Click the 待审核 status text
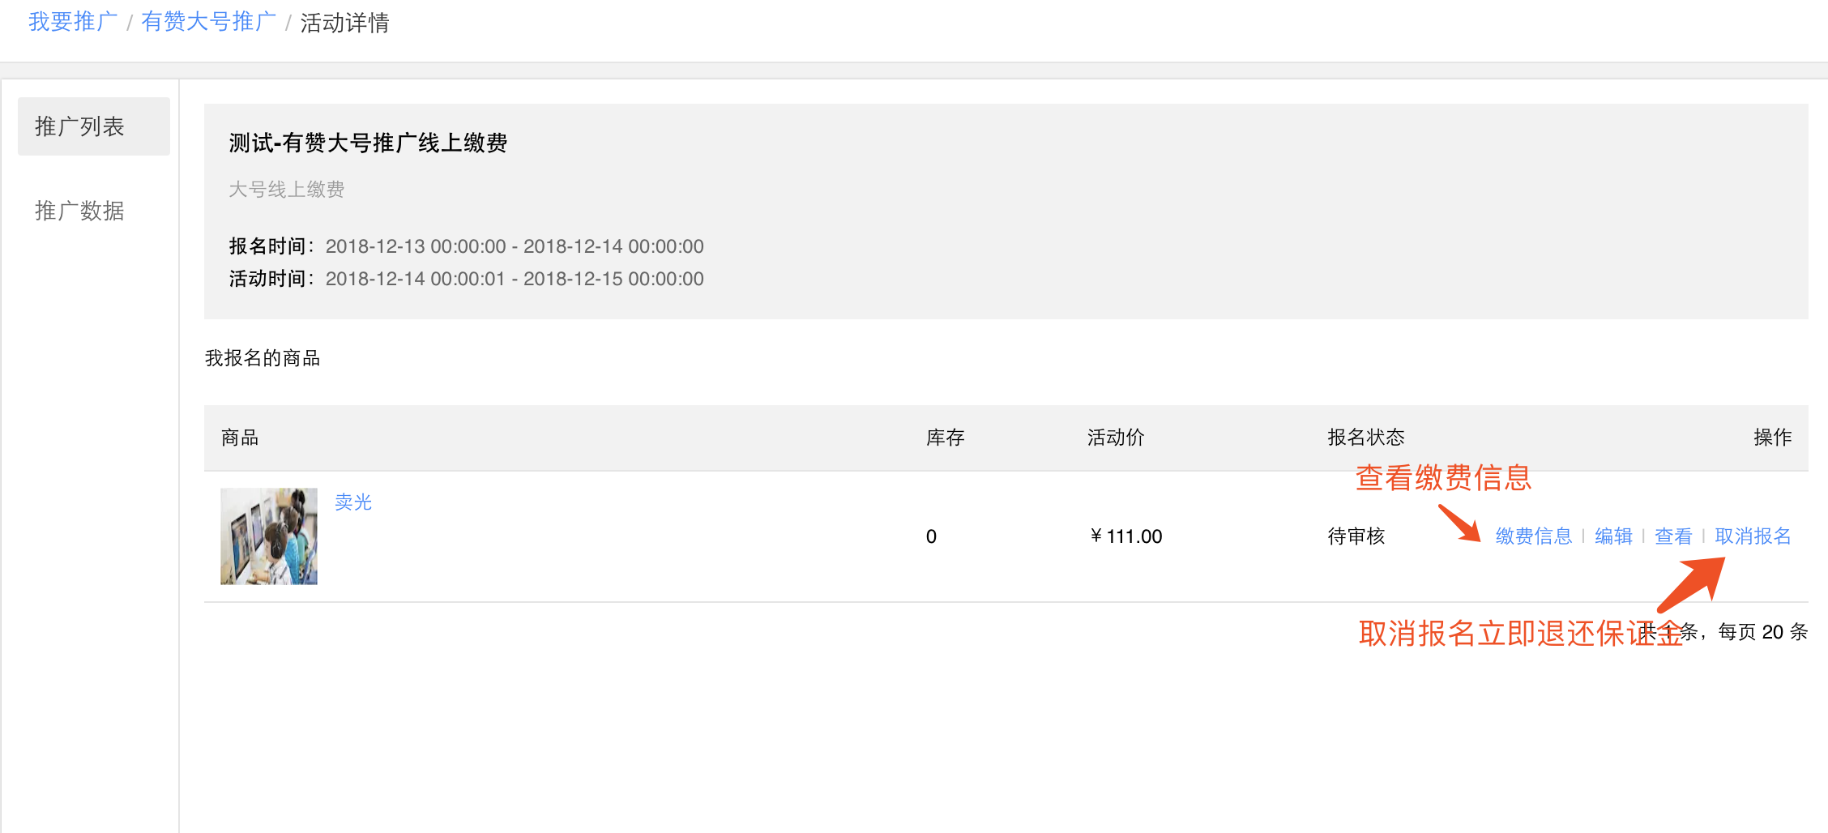Screen dimensions: 1828x833 coord(1356,536)
